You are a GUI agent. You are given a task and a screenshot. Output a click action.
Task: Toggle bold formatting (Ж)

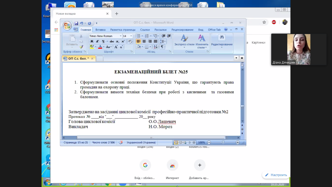[92, 41]
